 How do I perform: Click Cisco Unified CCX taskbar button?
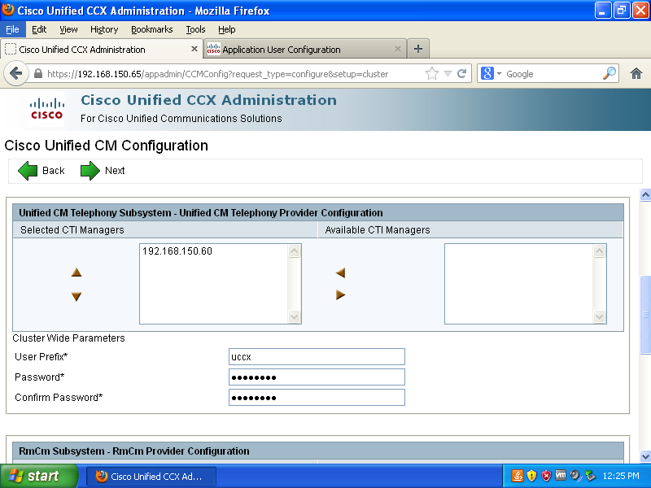pos(151,477)
